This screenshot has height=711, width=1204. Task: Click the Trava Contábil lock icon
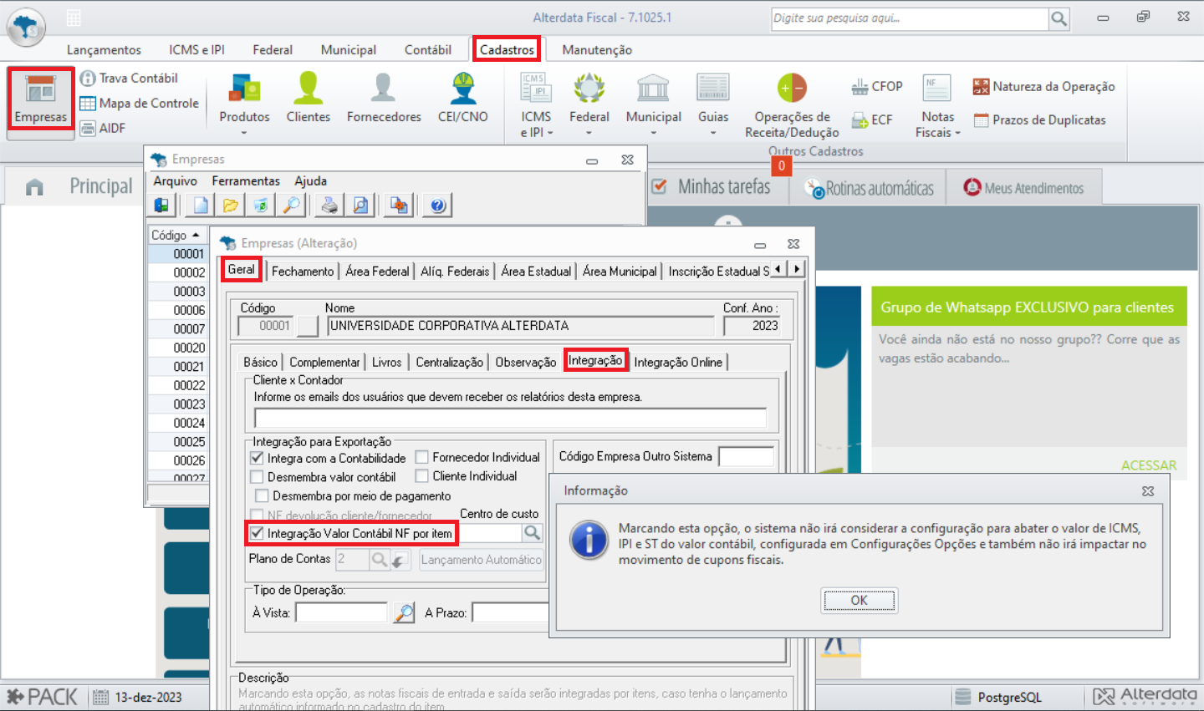[x=88, y=79]
